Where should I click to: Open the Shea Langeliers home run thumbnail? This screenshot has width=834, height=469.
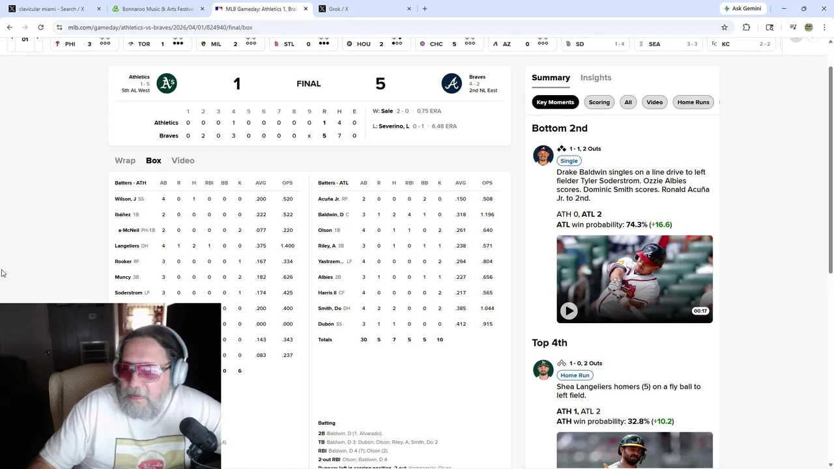point(635,449)
